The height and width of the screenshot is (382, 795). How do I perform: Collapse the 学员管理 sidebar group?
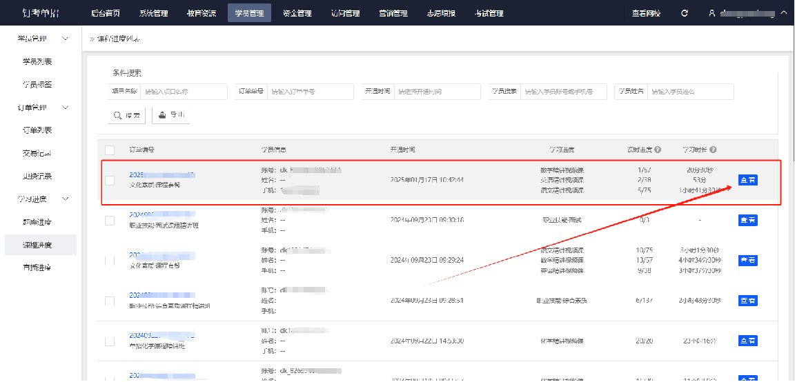(x=66, y=39)
